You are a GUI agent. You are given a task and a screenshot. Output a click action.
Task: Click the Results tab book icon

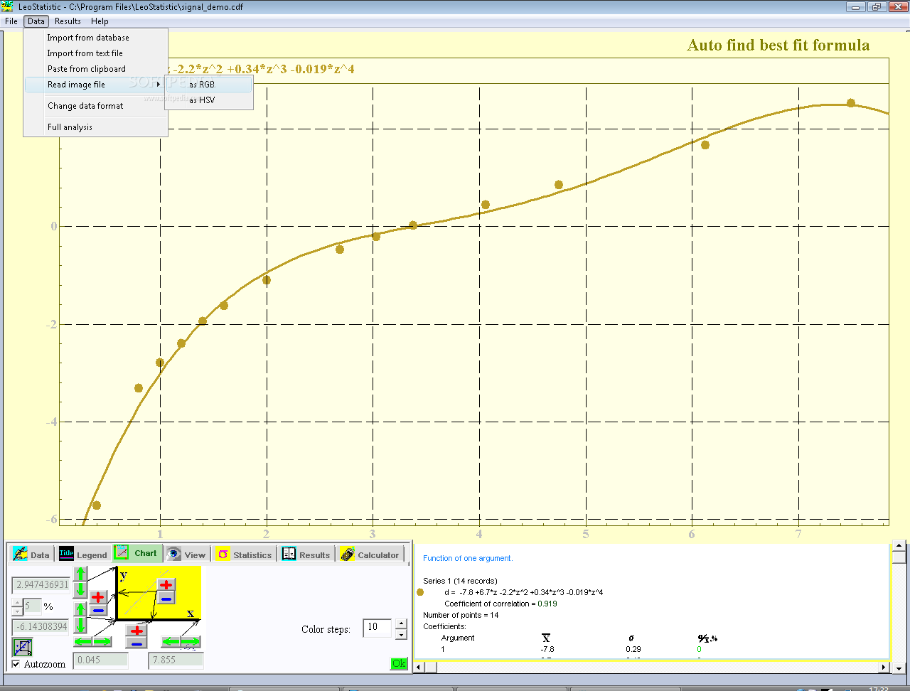289,554
